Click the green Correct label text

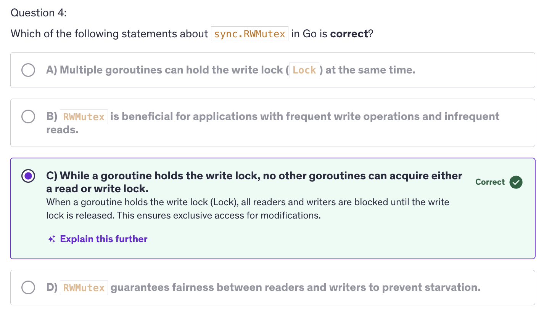coord(490,182)
